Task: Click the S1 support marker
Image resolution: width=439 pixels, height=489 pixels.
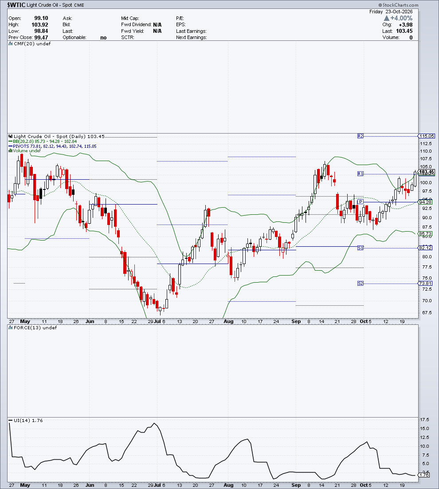Action: coord(361,248)
